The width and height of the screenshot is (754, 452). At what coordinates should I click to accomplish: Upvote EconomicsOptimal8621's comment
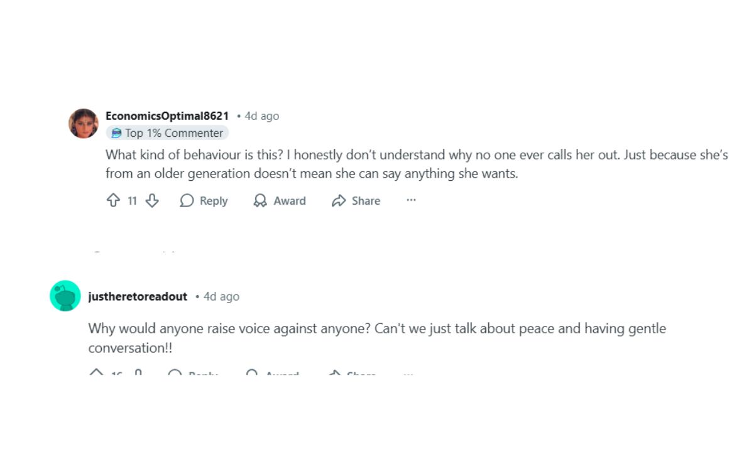[x=113, y=200]
